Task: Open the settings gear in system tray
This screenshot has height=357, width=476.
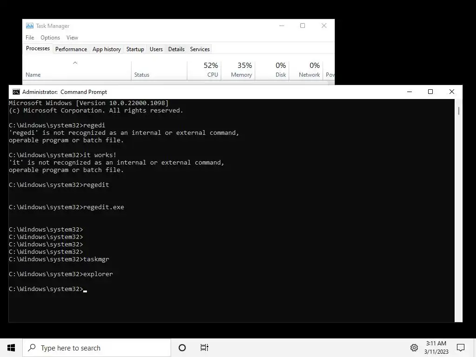Action: click(414, 348)
